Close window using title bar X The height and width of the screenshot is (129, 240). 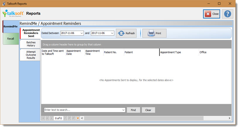coord(230,4)
